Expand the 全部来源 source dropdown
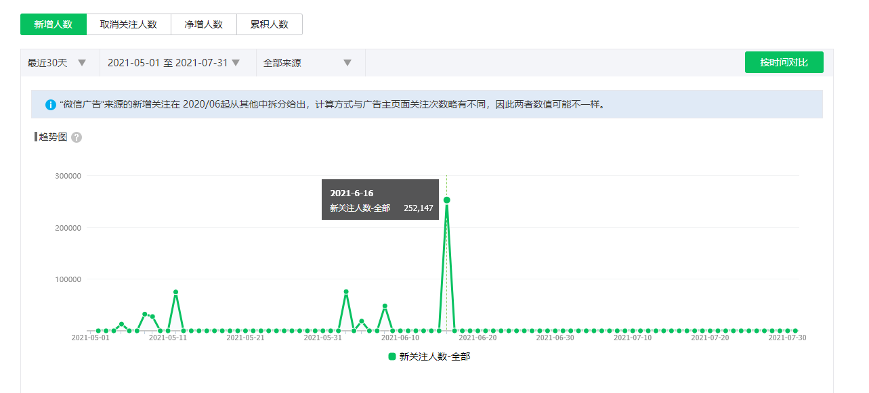Screen dimensions: 869x393 (x=308, y=63)
